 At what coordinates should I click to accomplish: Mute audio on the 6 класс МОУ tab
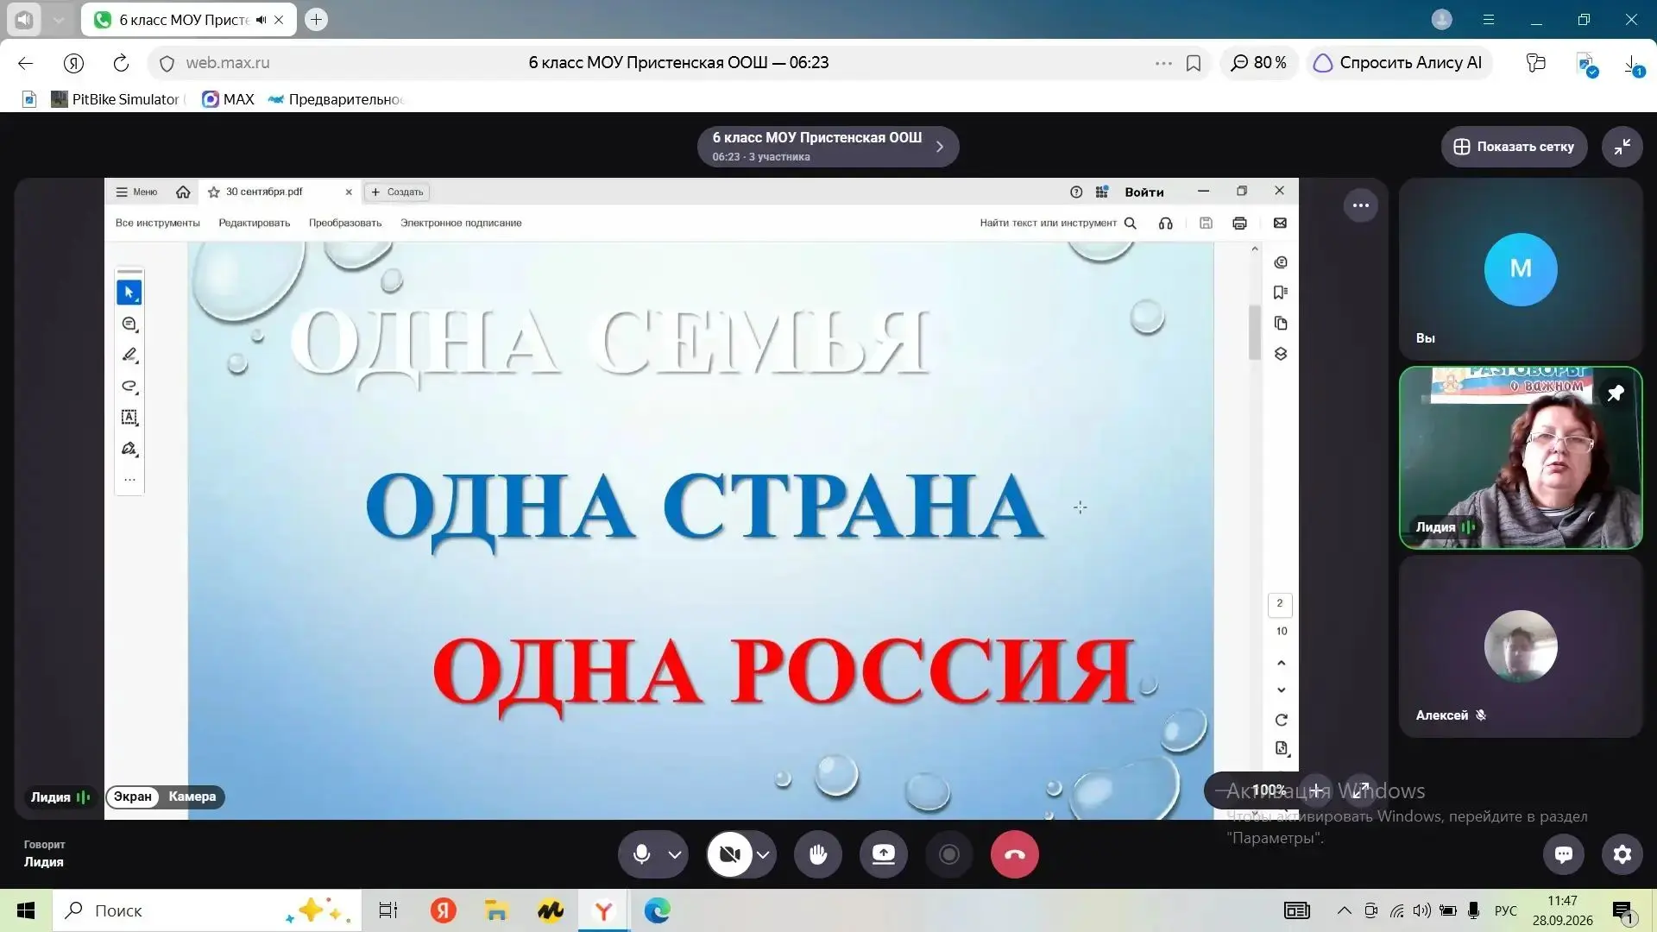pyautogui.click(x=261, y=20)
